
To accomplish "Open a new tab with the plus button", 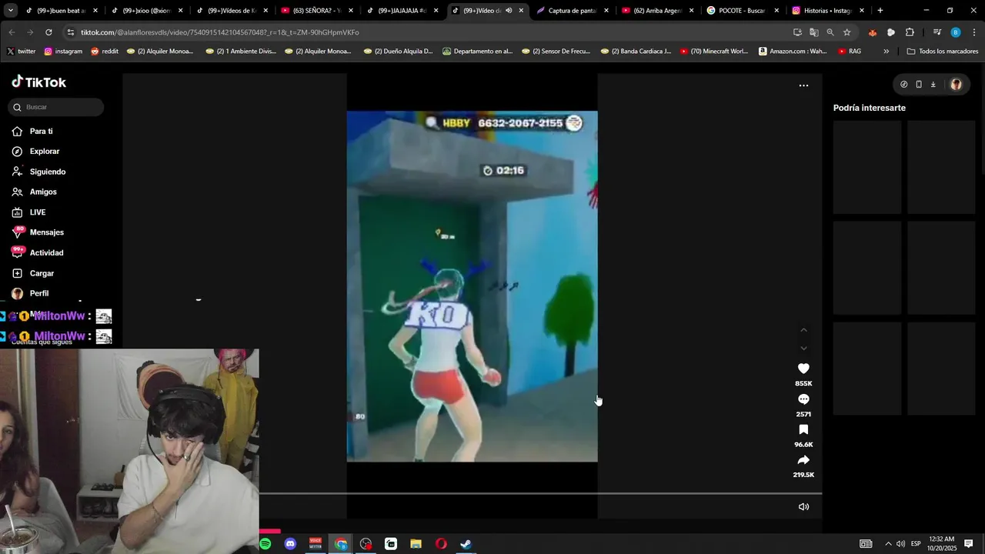I will tap(880, 11).
